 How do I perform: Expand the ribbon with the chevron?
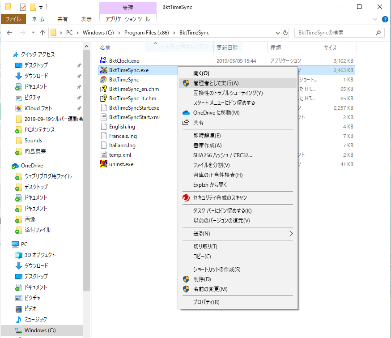(x=375, y=19)
